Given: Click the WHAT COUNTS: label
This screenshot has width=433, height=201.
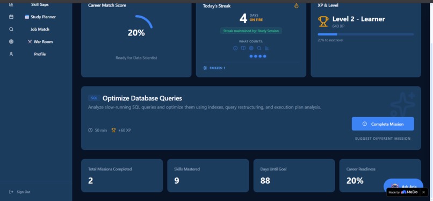Looking at the screenshot, I should click(x=251, y=41).
